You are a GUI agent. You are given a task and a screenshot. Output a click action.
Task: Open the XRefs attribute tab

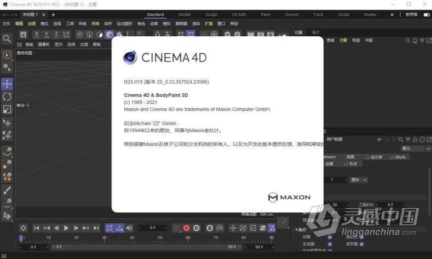click(x=398, y=157)
